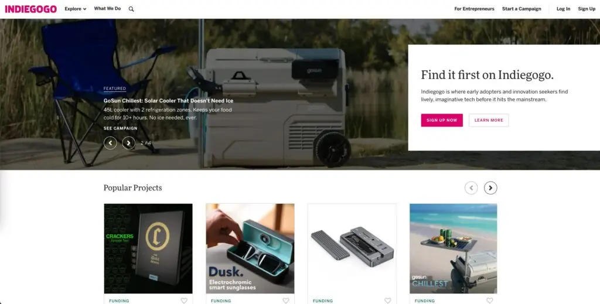Image resolution: width=600 pixels, height=304 pixels.
Task: Favorite the GoSun Chillest project heart
Action: 489,300
